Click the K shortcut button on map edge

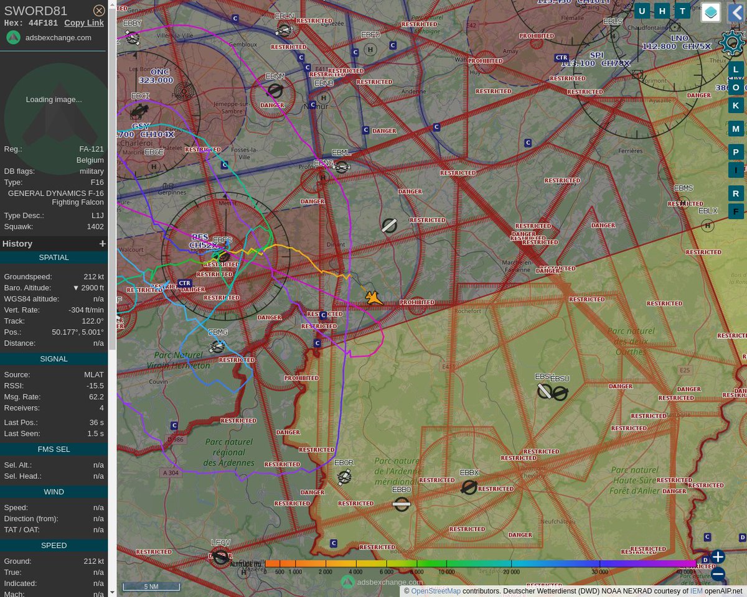coord(736,106)
